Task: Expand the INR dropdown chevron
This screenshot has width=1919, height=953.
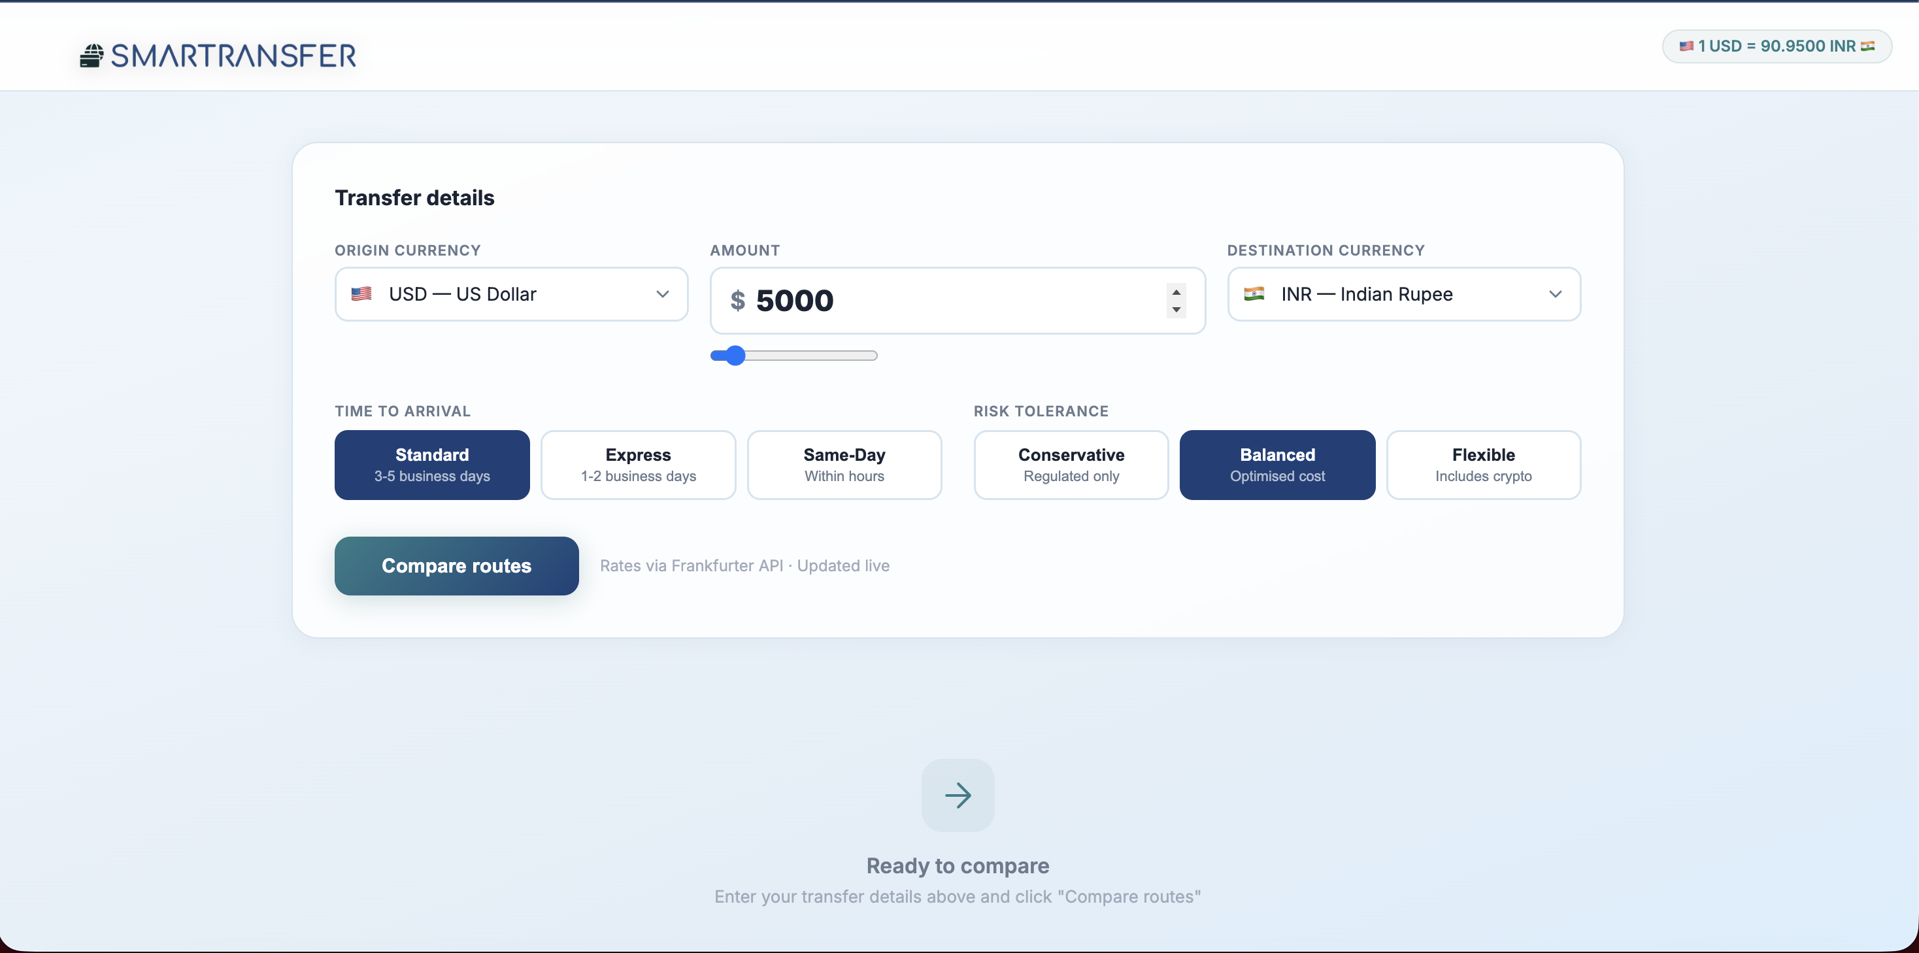Action: coord(1556,293)
